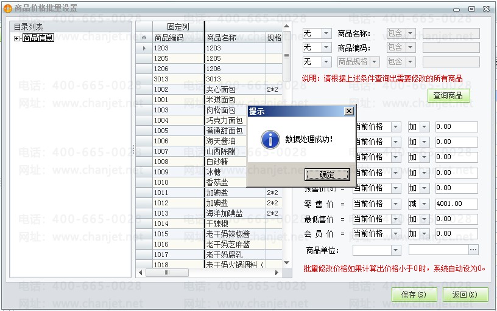497x311 pixels.
Task: Click horizontal scrollbar right arrow in grid
Action: (x=277, y=273)
